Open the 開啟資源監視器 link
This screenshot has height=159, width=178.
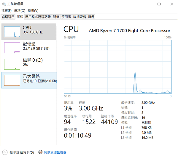coord(55,152)
